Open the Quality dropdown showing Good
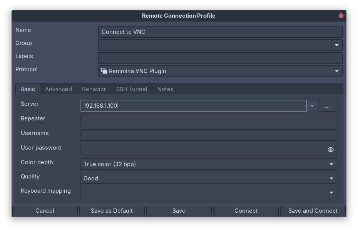The image size is (358, 230). [331, 178]
